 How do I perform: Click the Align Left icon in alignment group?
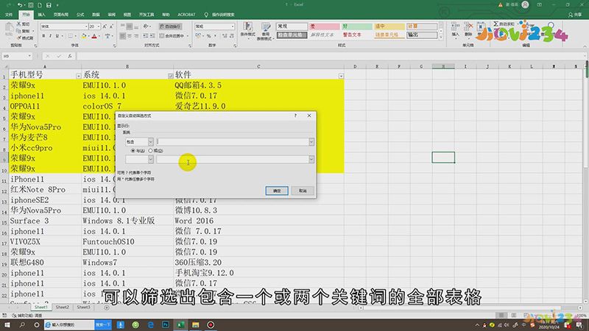pos(123,36)
